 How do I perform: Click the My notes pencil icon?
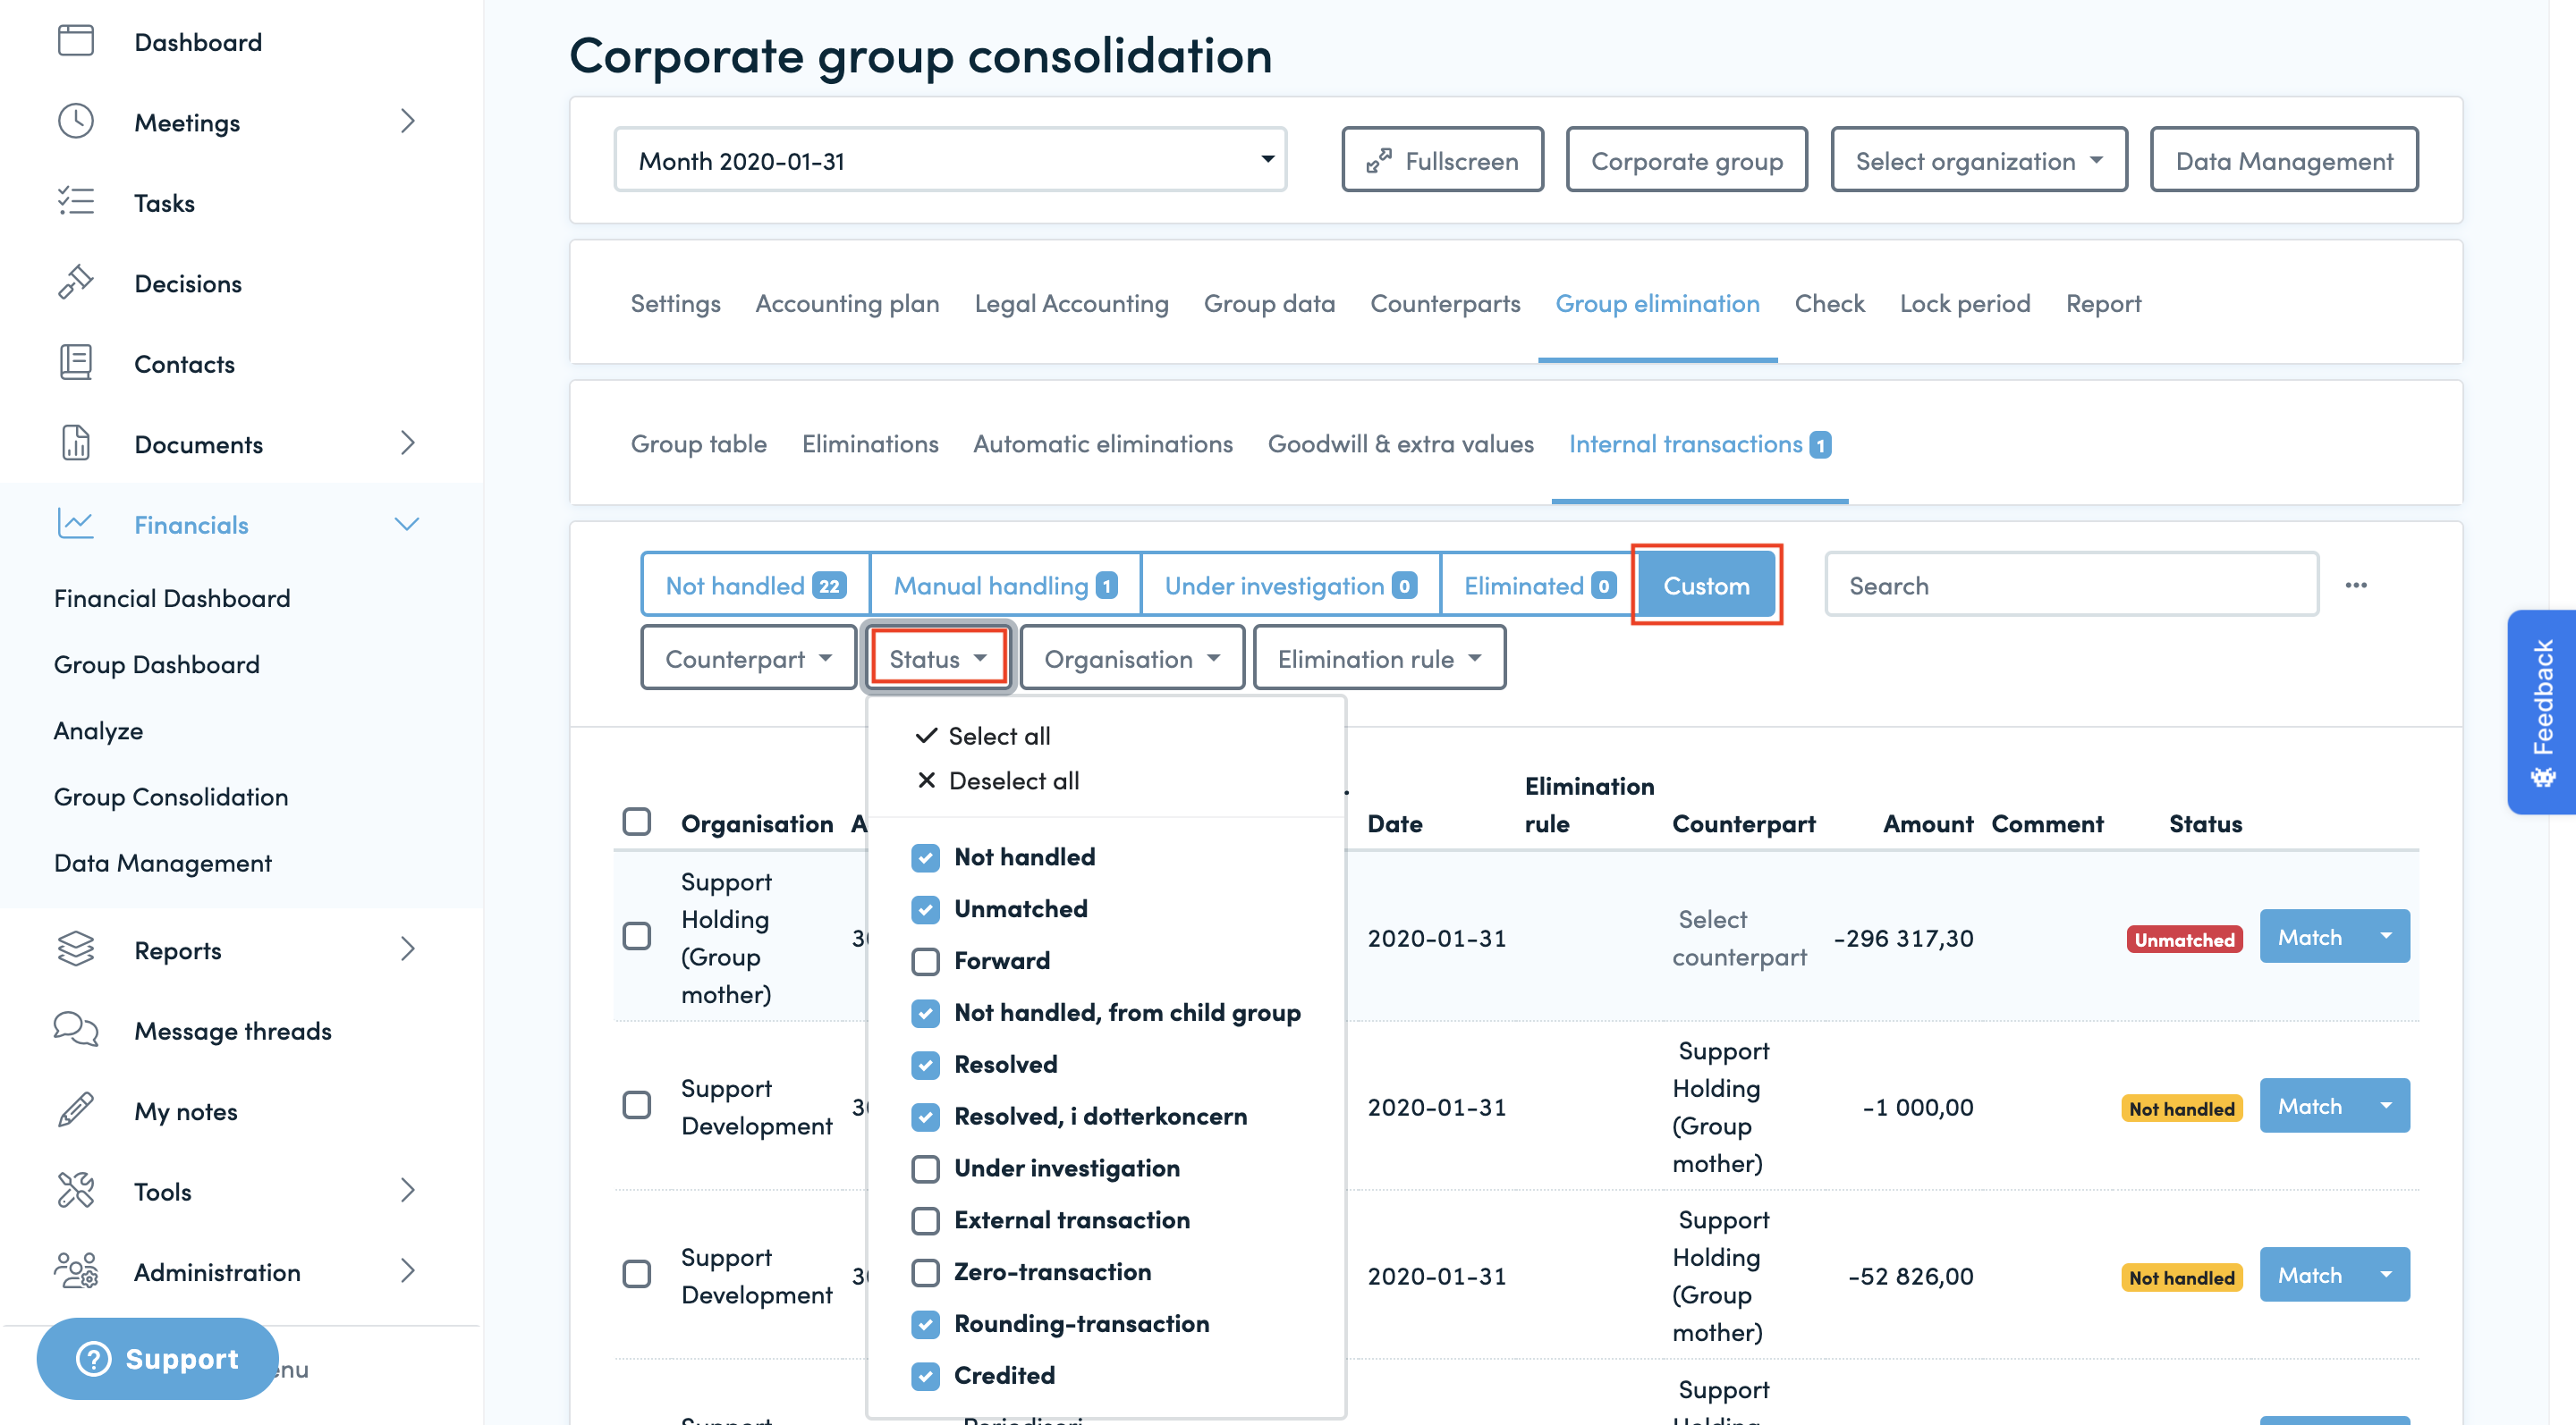coord(76,1110)
